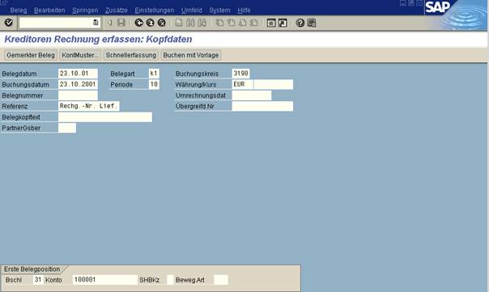Click the Belegdatum field
The height and width of the screenshot is (292, 489).
(x=78, y=74)
